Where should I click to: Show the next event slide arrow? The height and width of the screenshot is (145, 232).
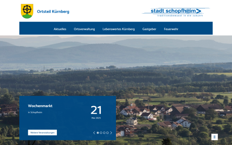(x=111, y=133)
